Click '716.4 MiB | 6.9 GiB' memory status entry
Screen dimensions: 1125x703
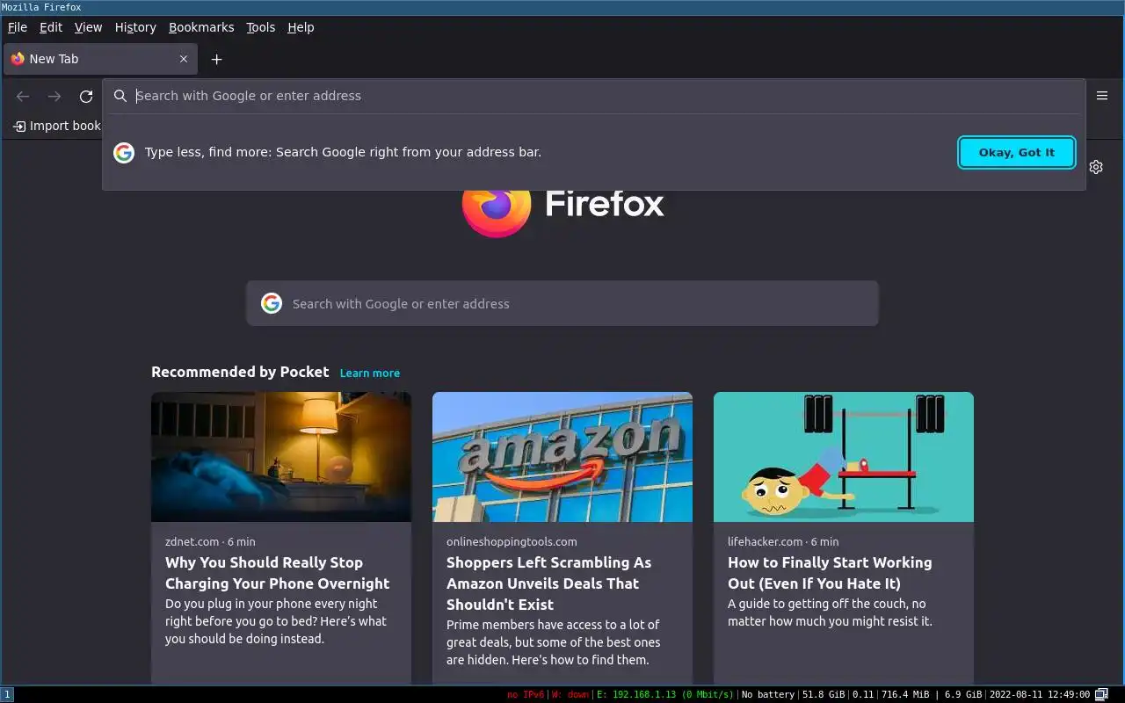[x=931, y=695]
